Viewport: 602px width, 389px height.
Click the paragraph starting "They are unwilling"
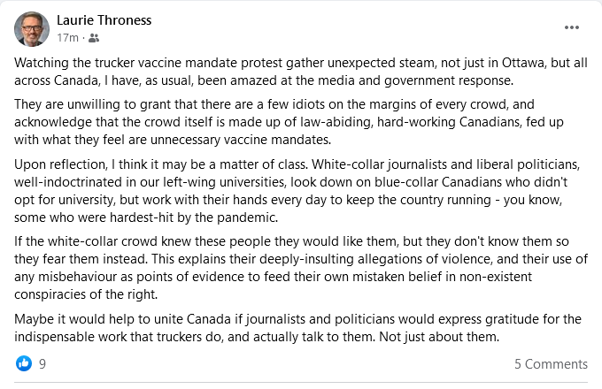pos(289,122)
